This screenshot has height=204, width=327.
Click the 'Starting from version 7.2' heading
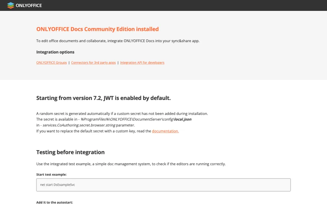[104, 98]
